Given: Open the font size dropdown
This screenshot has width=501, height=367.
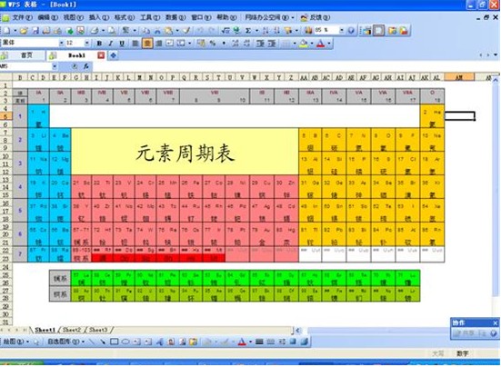Looking at the screenshot, I should [x=86, y=43].
